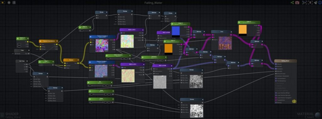
Task: Open the blue info icon at top right
Action: tap(320, 3)
